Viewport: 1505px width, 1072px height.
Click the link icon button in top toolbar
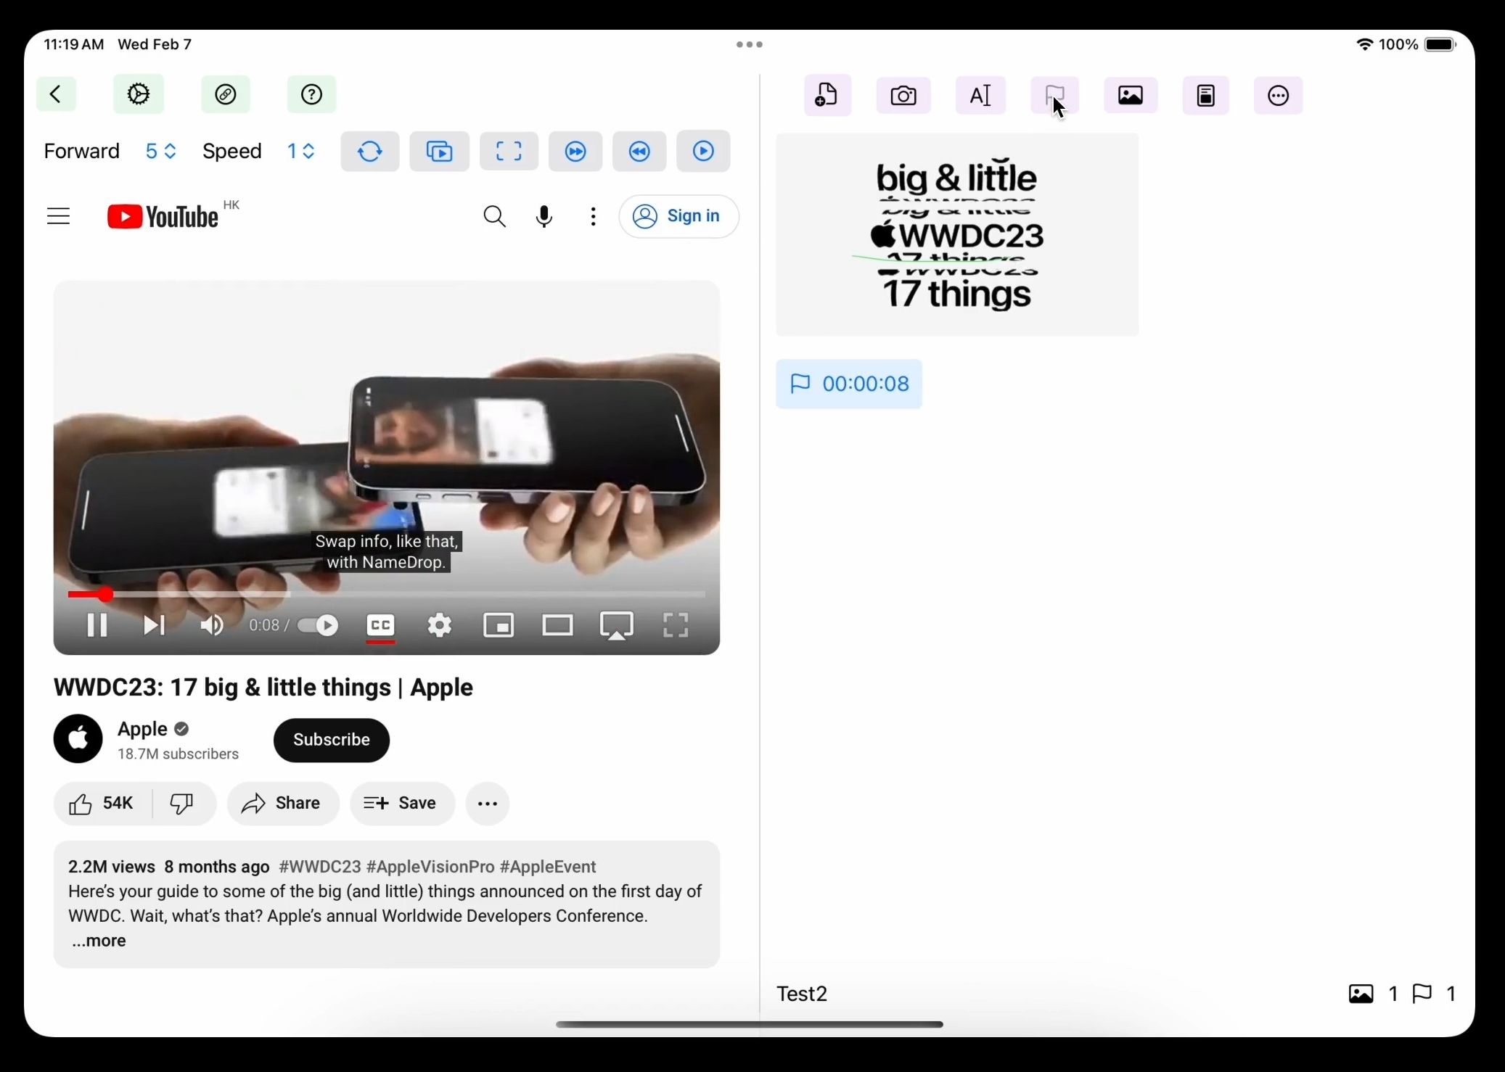pyautogui.click(x=226, y=94)
